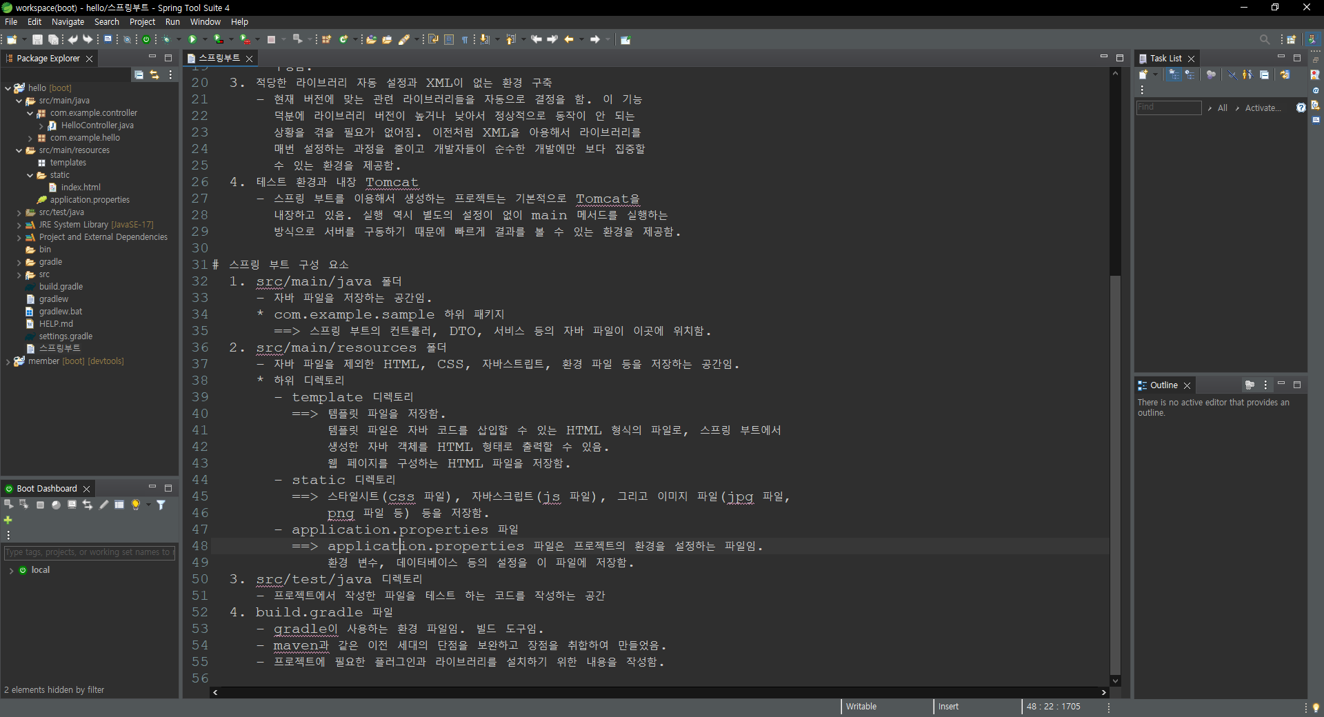Image resolution: width=1324 pixels, height=717 pixels.
Task: Open the Navigate menu
Action: pyautogui.click(x=68, y=22)
